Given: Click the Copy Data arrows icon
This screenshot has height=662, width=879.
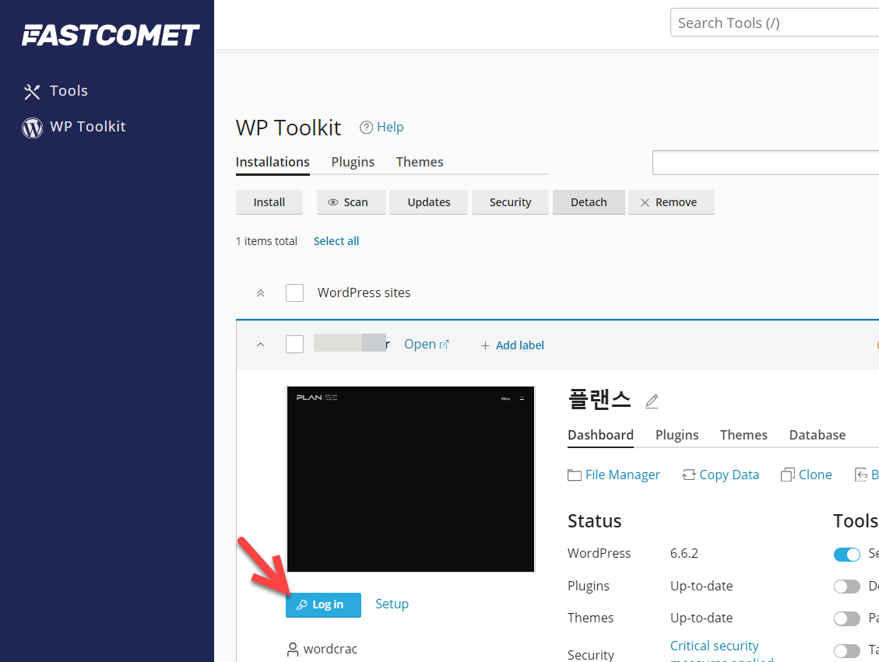Looking at the screenshot, I should (x=688, y=475).
